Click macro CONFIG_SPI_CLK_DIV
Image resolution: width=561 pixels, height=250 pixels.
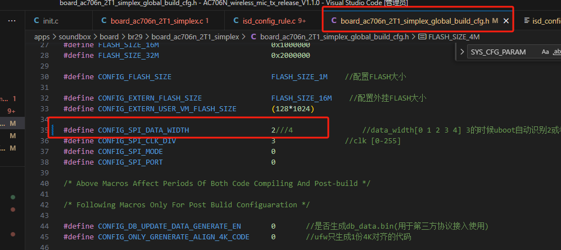137,141
